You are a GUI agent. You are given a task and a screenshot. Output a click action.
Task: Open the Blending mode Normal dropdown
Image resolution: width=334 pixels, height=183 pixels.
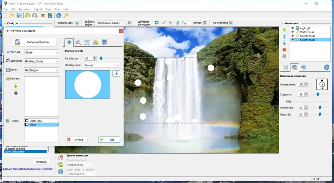pos(102,65)
